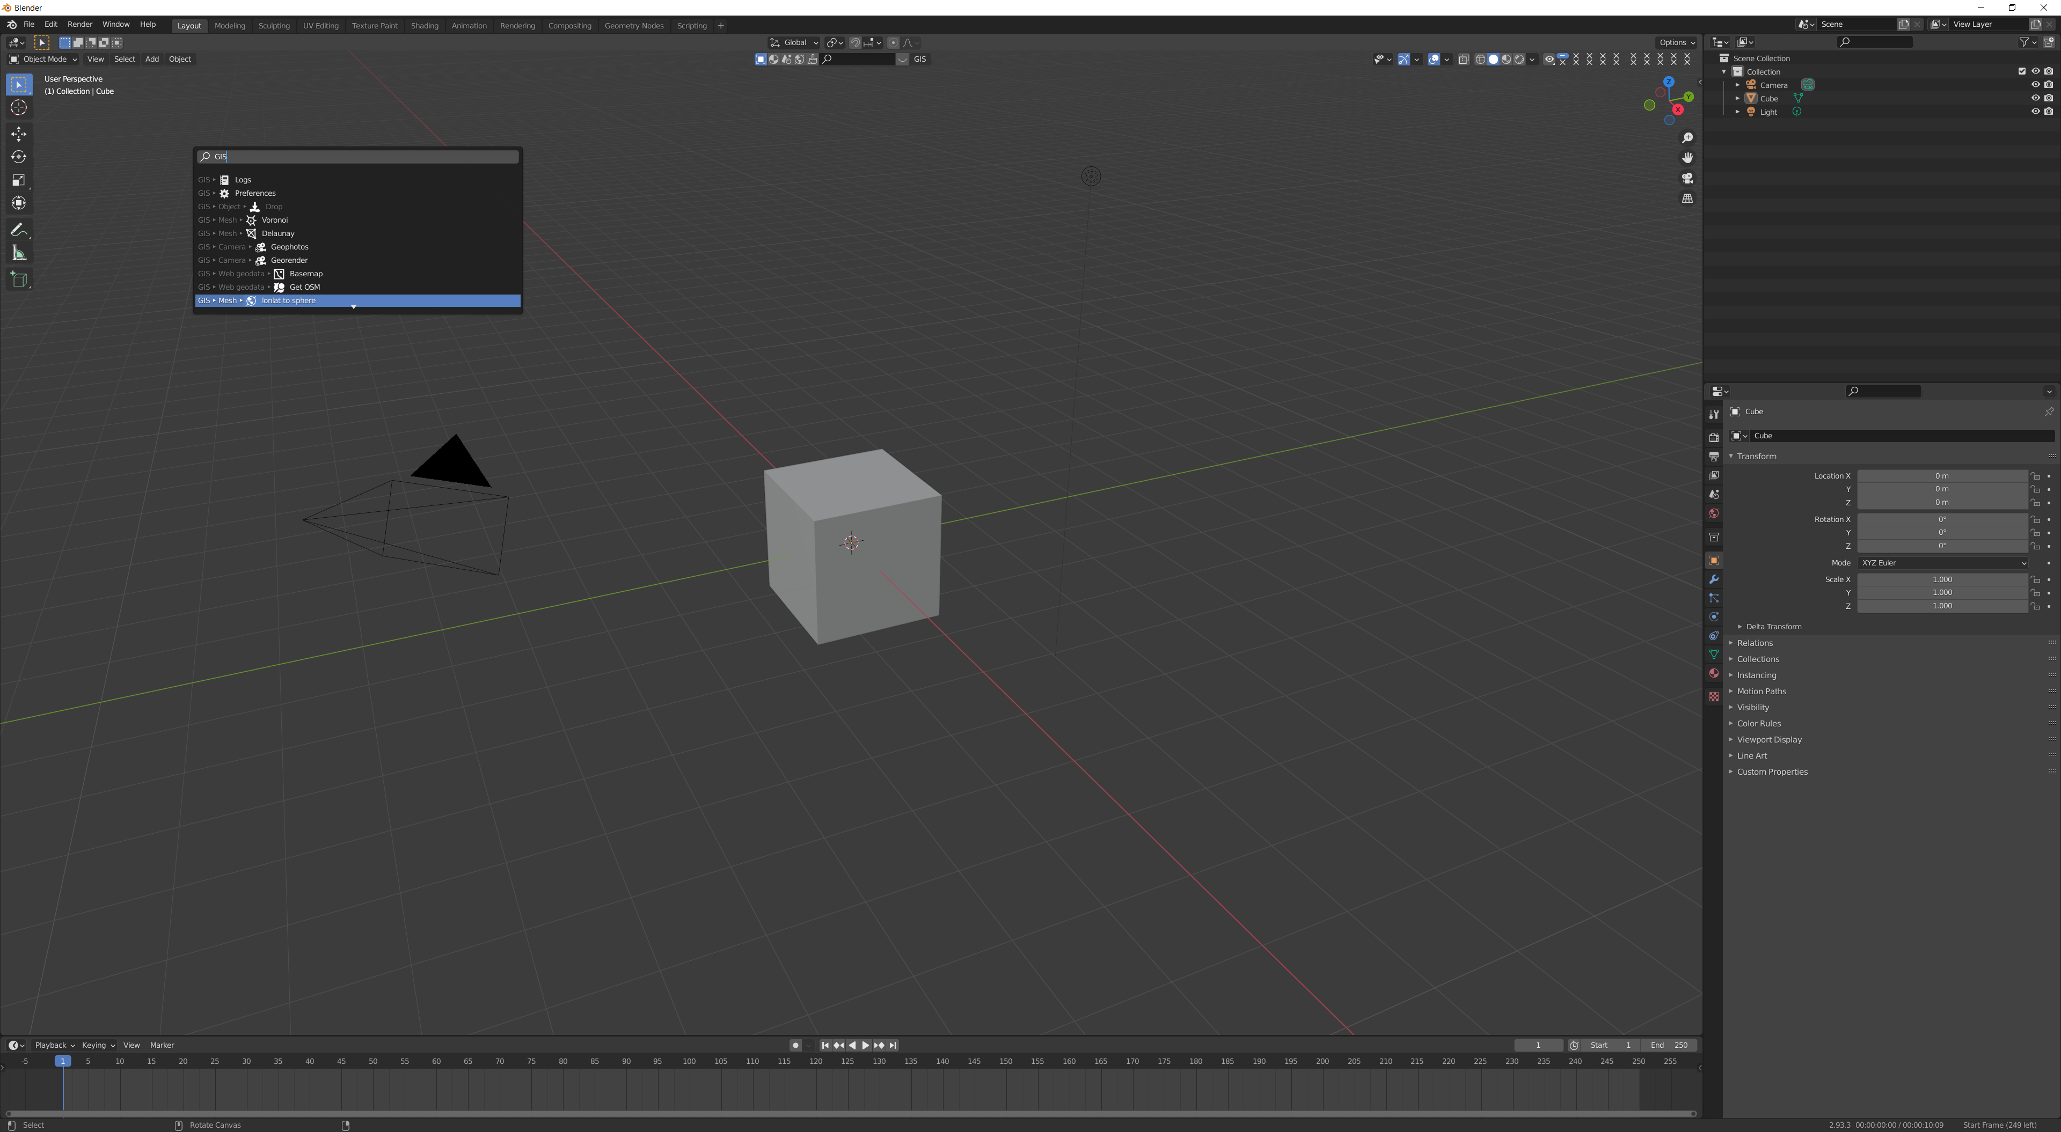Choose 'Get OSM' from the search results
The height and width of the screenshot is (1132, 2061).
pyautogui.click(x=305, y=286)
